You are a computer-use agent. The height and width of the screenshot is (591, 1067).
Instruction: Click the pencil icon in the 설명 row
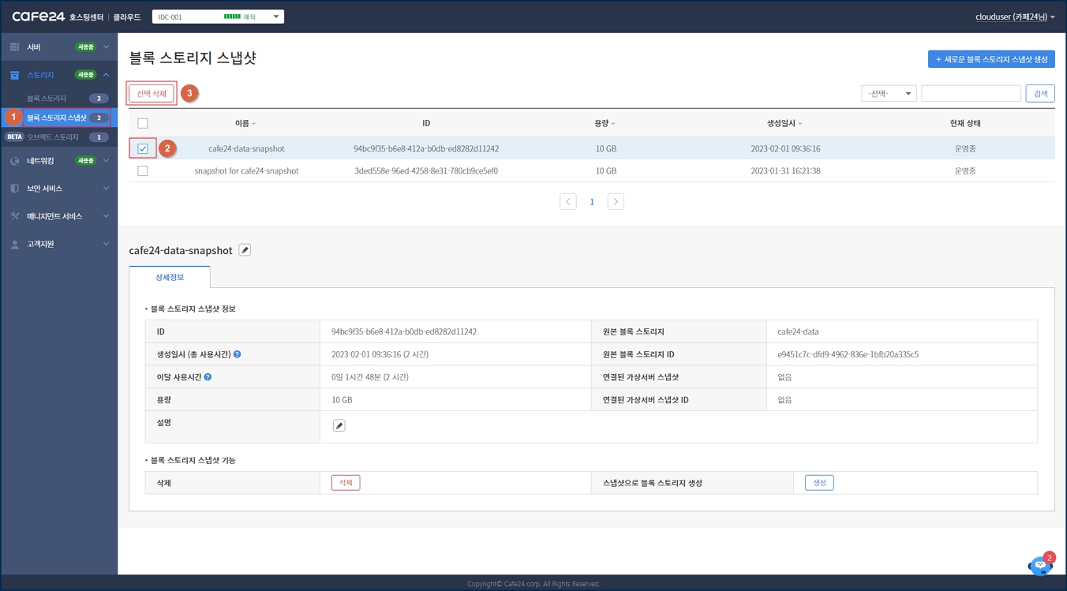[339, 426]
